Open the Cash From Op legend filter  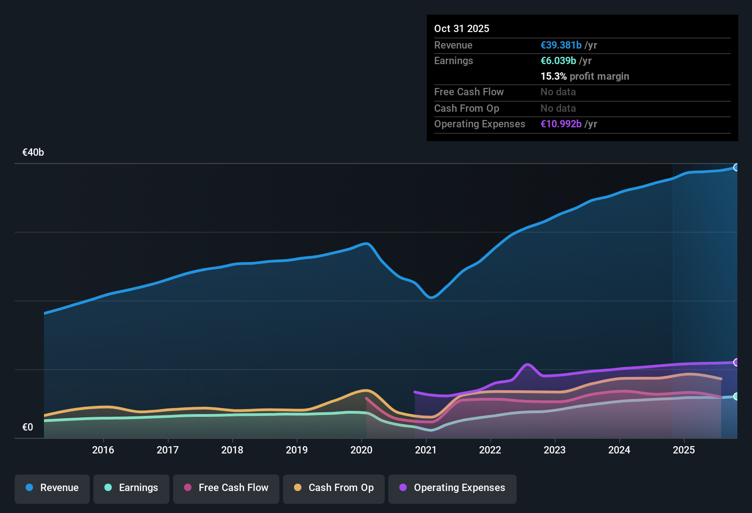(x=333, y=488)
